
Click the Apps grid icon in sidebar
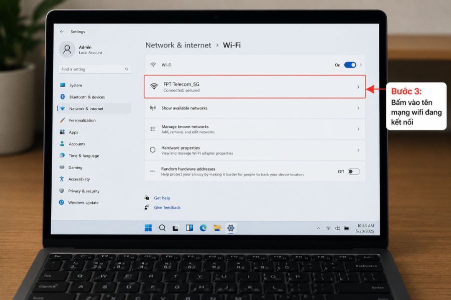62,132
